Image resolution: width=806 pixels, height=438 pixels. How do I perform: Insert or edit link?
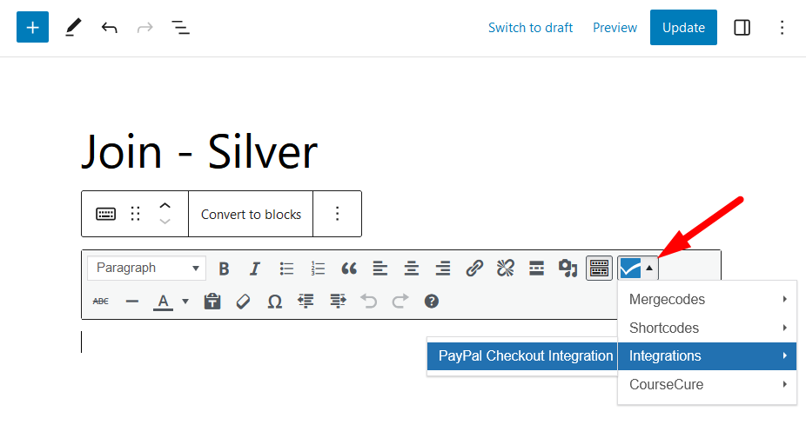pos(474,268)
